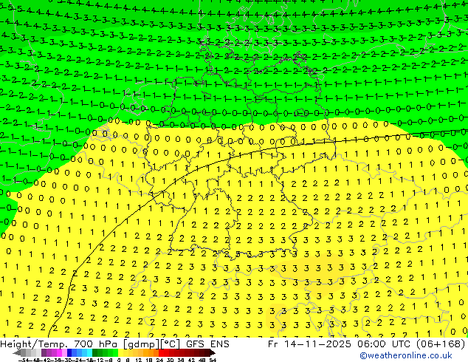Click the forecast date 'Fr 14-11-2025 06:00 UTC'

pos(340,344)
